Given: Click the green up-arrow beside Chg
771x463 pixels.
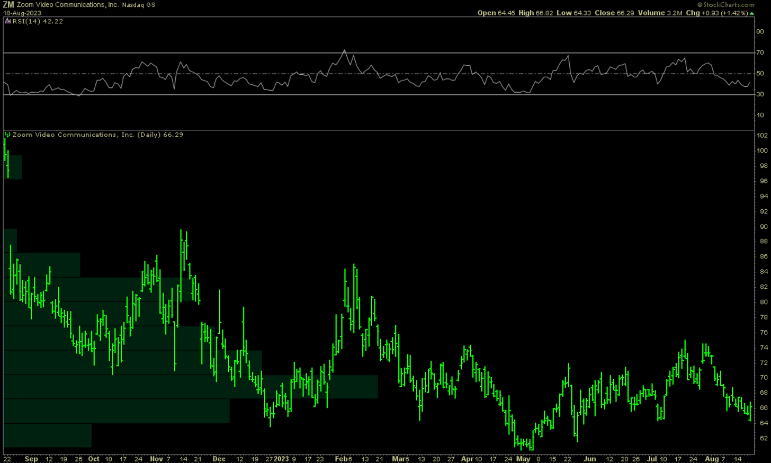Looking at the screenshot, I should [752, 13].
